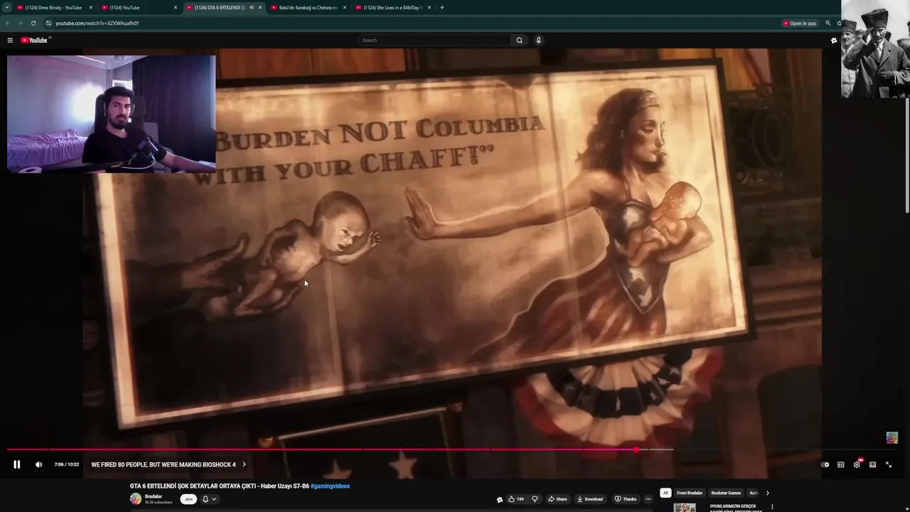Click 'Open in app' button in address bar
Screen dimensions: 910x512
point(800,23)
